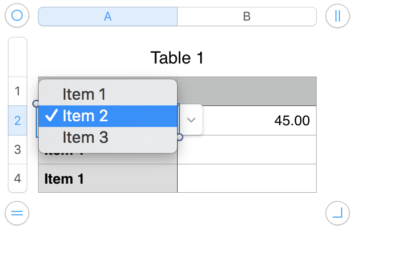
Task: Select row 1 header
Action: (x=18, y=91)
